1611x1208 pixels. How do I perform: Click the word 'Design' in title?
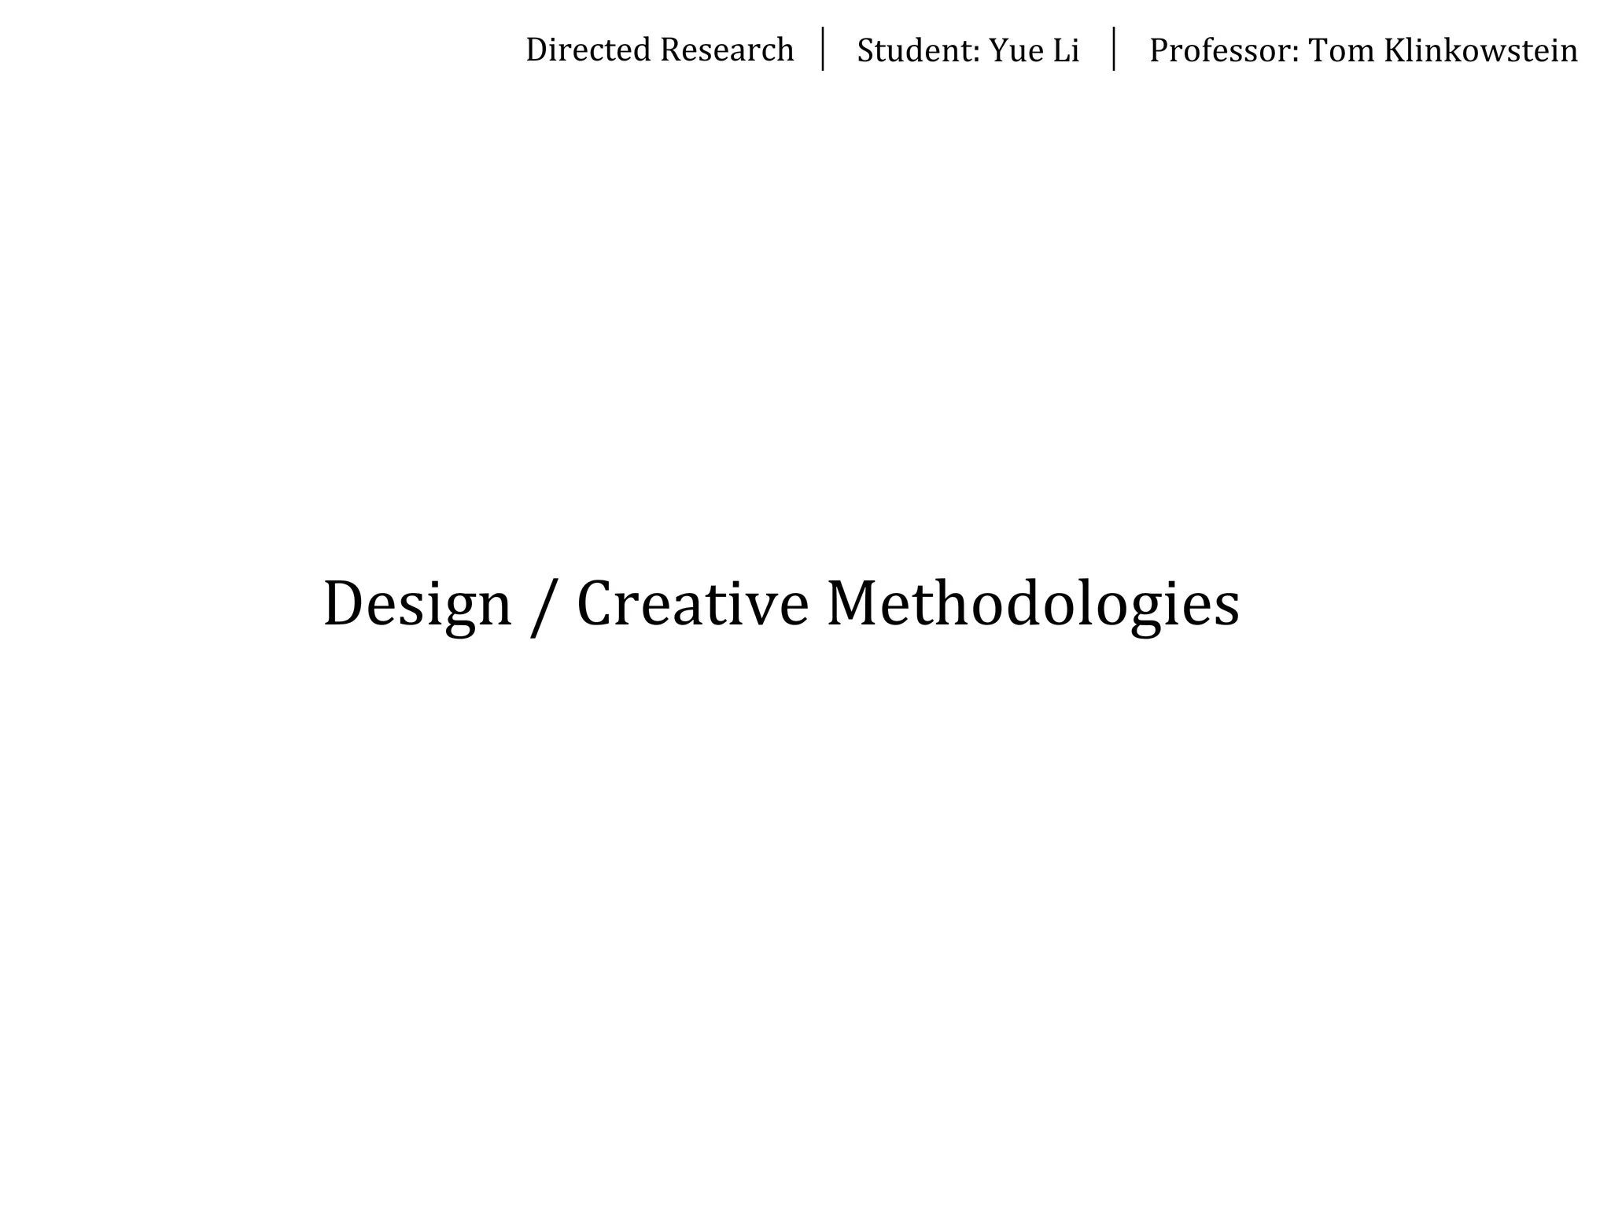[418, 604]
